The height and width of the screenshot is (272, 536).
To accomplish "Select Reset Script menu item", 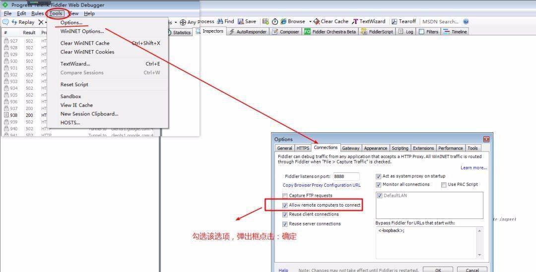I will (108, 85).
